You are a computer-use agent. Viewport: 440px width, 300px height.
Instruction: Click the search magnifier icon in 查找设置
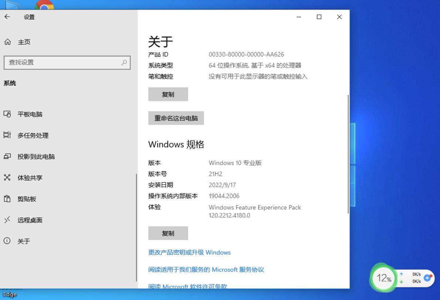(124, 62)
